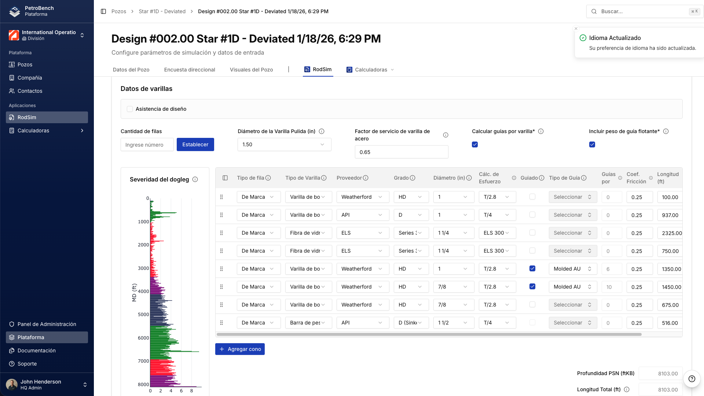This screenshot has width=704, height=396.
Task: Open Contactos in the sidebar
Action: [30, 91]
